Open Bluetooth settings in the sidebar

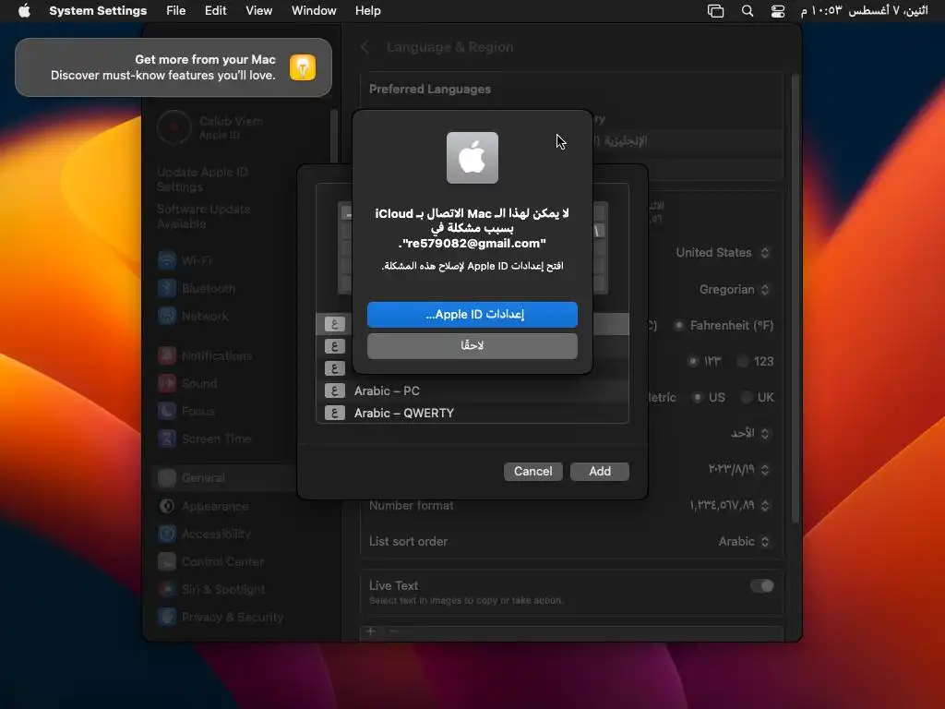pos(196,288)
